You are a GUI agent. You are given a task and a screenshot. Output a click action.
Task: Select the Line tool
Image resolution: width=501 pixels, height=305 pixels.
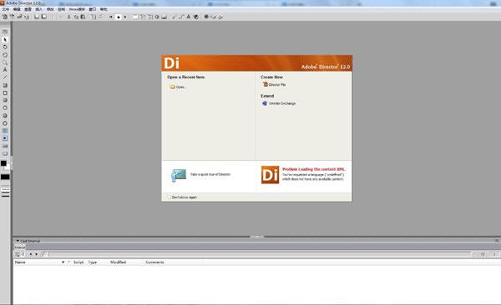point(5,77)
